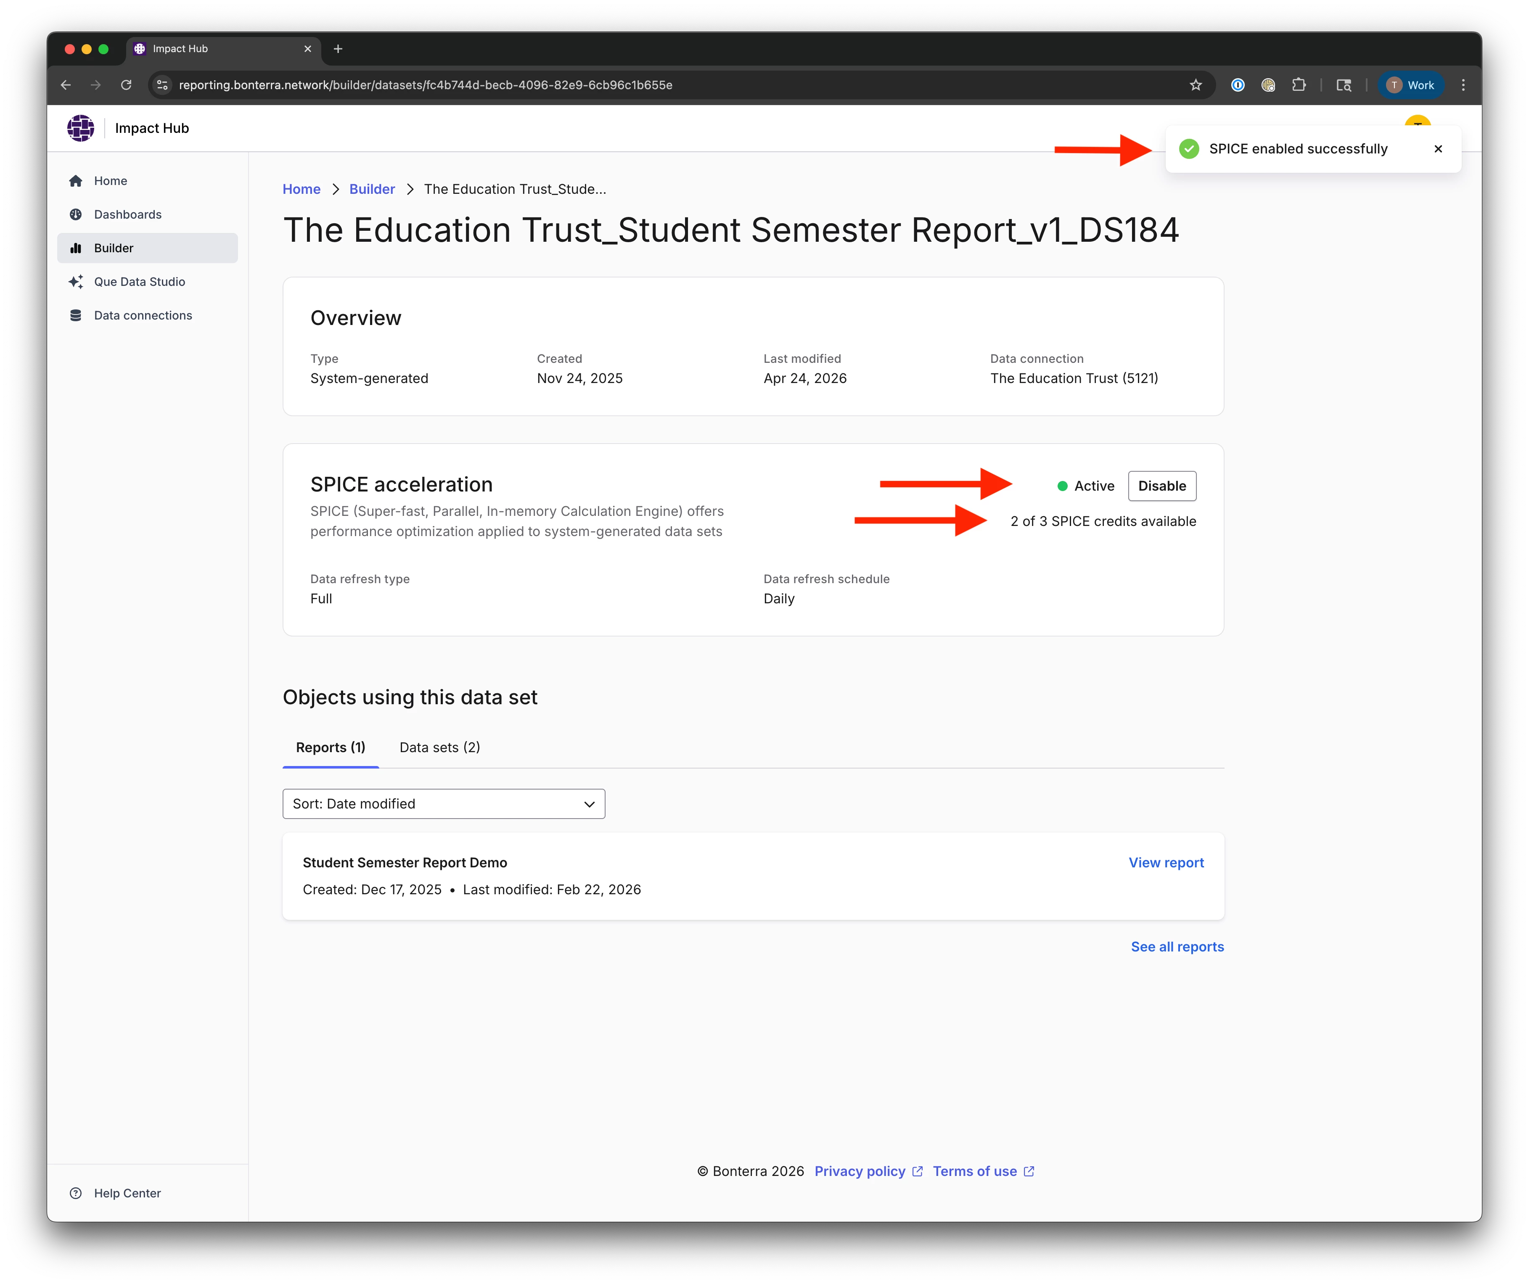This screenshot has width=1529, height=1284.
Task: Open the Chrome three-dot menu
Action: click(x=1463, y=85)
